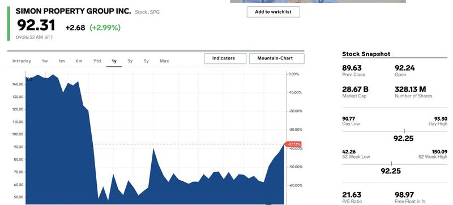Click the 92.31 current price
453x205 pixels.
coord(36,25)
